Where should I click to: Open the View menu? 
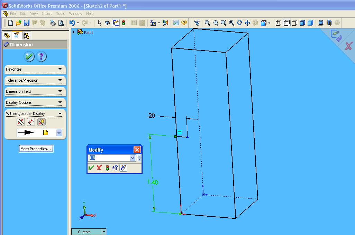[34, 13]
